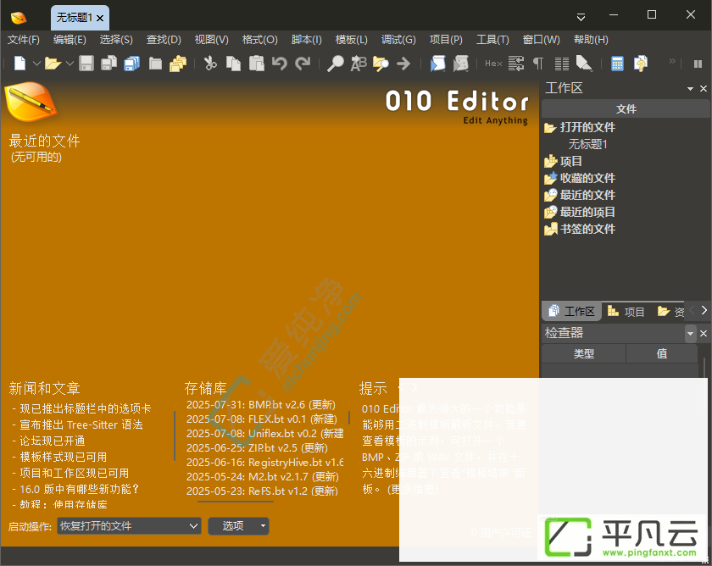The width and height of the screenshot is (712, 566).
Task: Click the Goto arrow icon
Action: click(x=403, y=64)
